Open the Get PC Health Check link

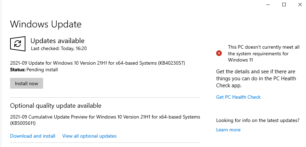point(238,97)
